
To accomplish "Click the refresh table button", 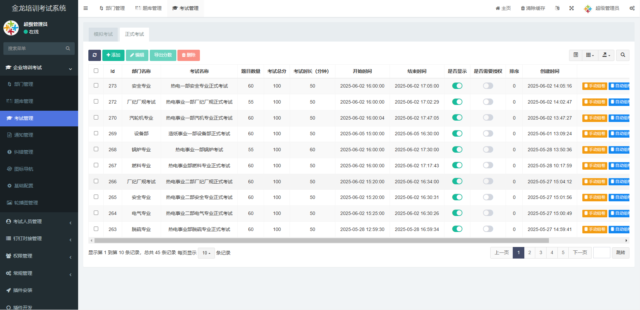I will point(94,55).
